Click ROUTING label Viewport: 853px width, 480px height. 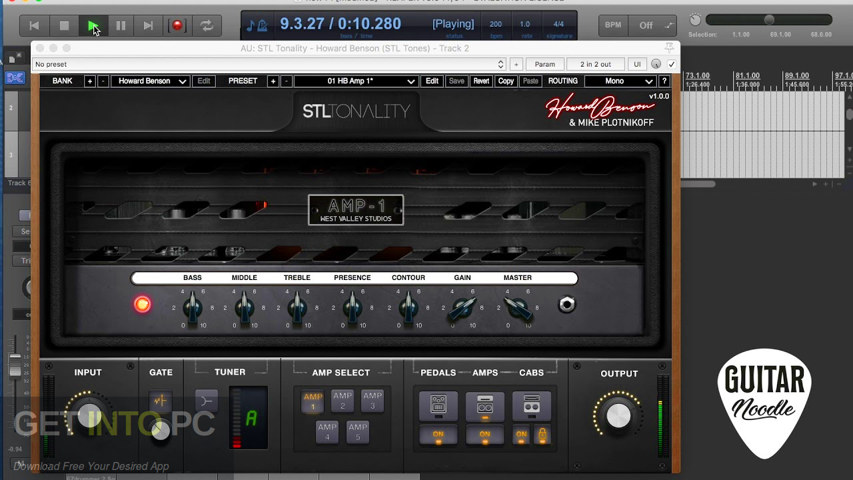(x=563, y=81)
